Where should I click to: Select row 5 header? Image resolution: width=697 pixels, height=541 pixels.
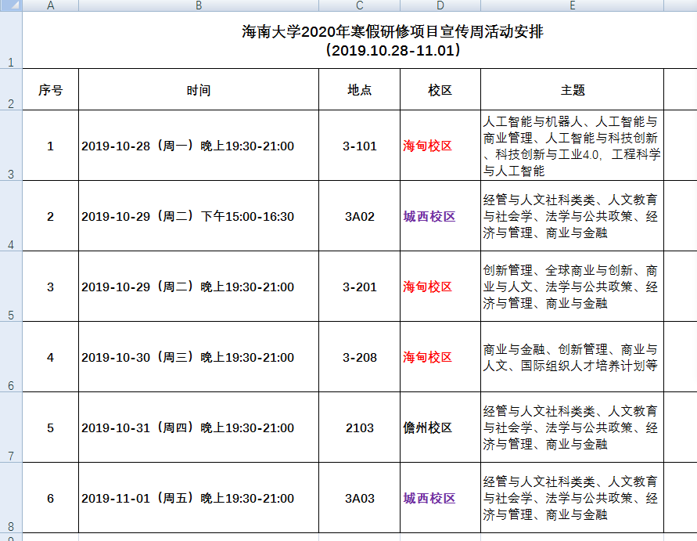point(11,286)
